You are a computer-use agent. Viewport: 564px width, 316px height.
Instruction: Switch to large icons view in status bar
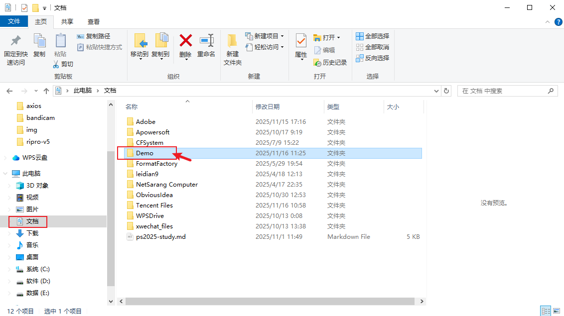tap(557, 311)
